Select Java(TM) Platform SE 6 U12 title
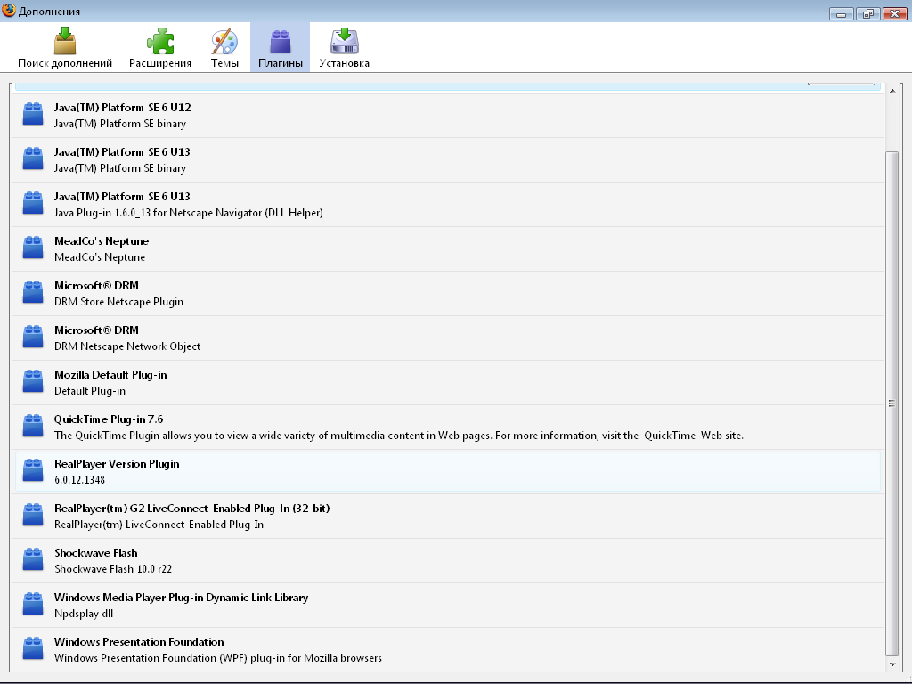 [x=122, y=108]
